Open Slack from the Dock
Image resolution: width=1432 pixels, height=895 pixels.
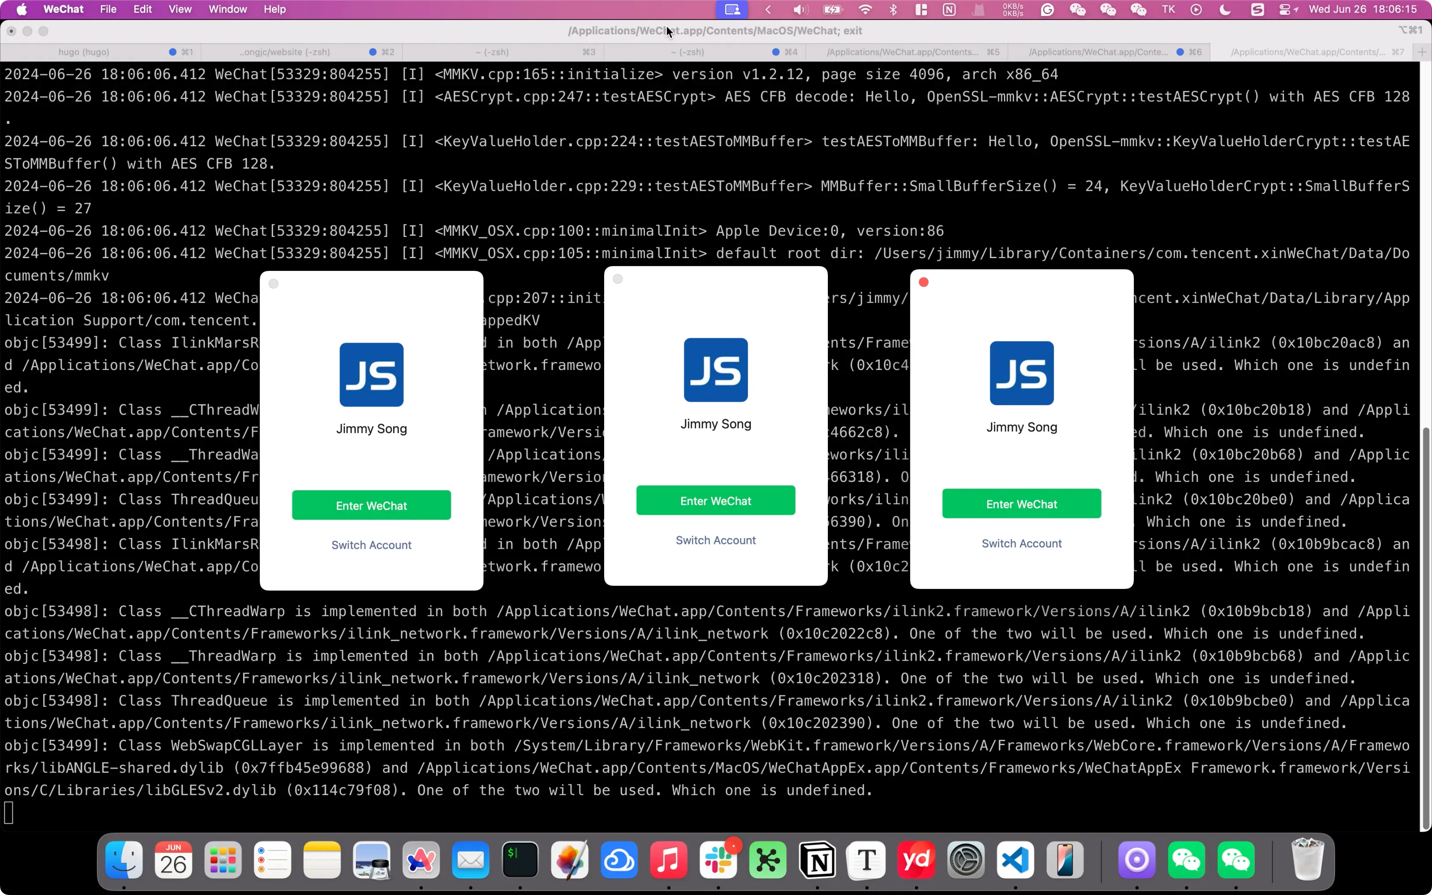pos(718,860)
